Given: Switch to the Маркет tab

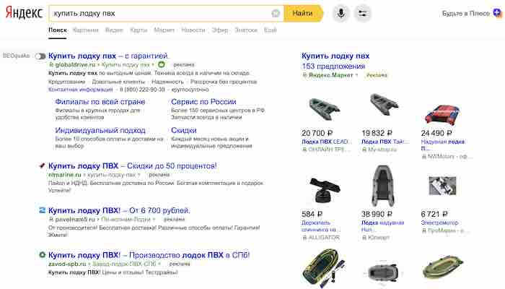Looking at the screenshot, I should point(164,30).
